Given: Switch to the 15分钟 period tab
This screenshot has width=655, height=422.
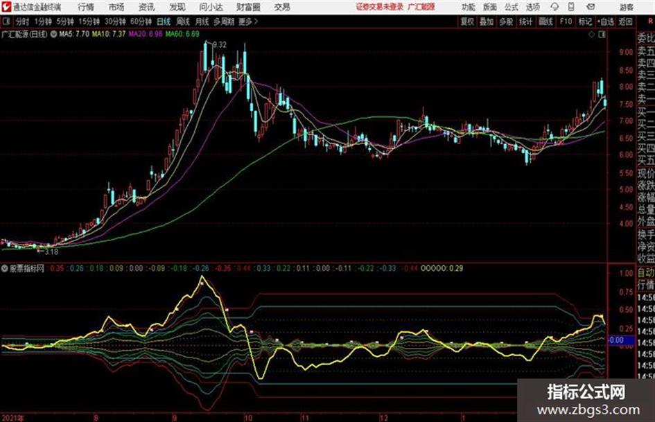Looking at the screenshot, I should click(89, 21).
